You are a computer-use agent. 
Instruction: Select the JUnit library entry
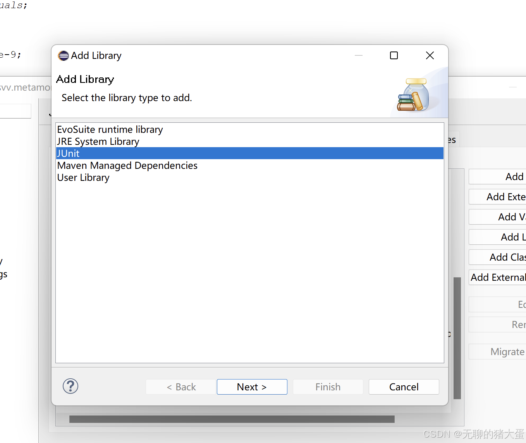pyautogui.click(x=250, y=153)
